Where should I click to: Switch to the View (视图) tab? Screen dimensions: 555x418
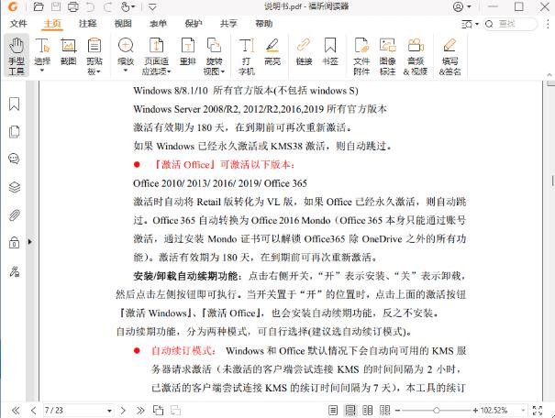click(x=123, y=24)
